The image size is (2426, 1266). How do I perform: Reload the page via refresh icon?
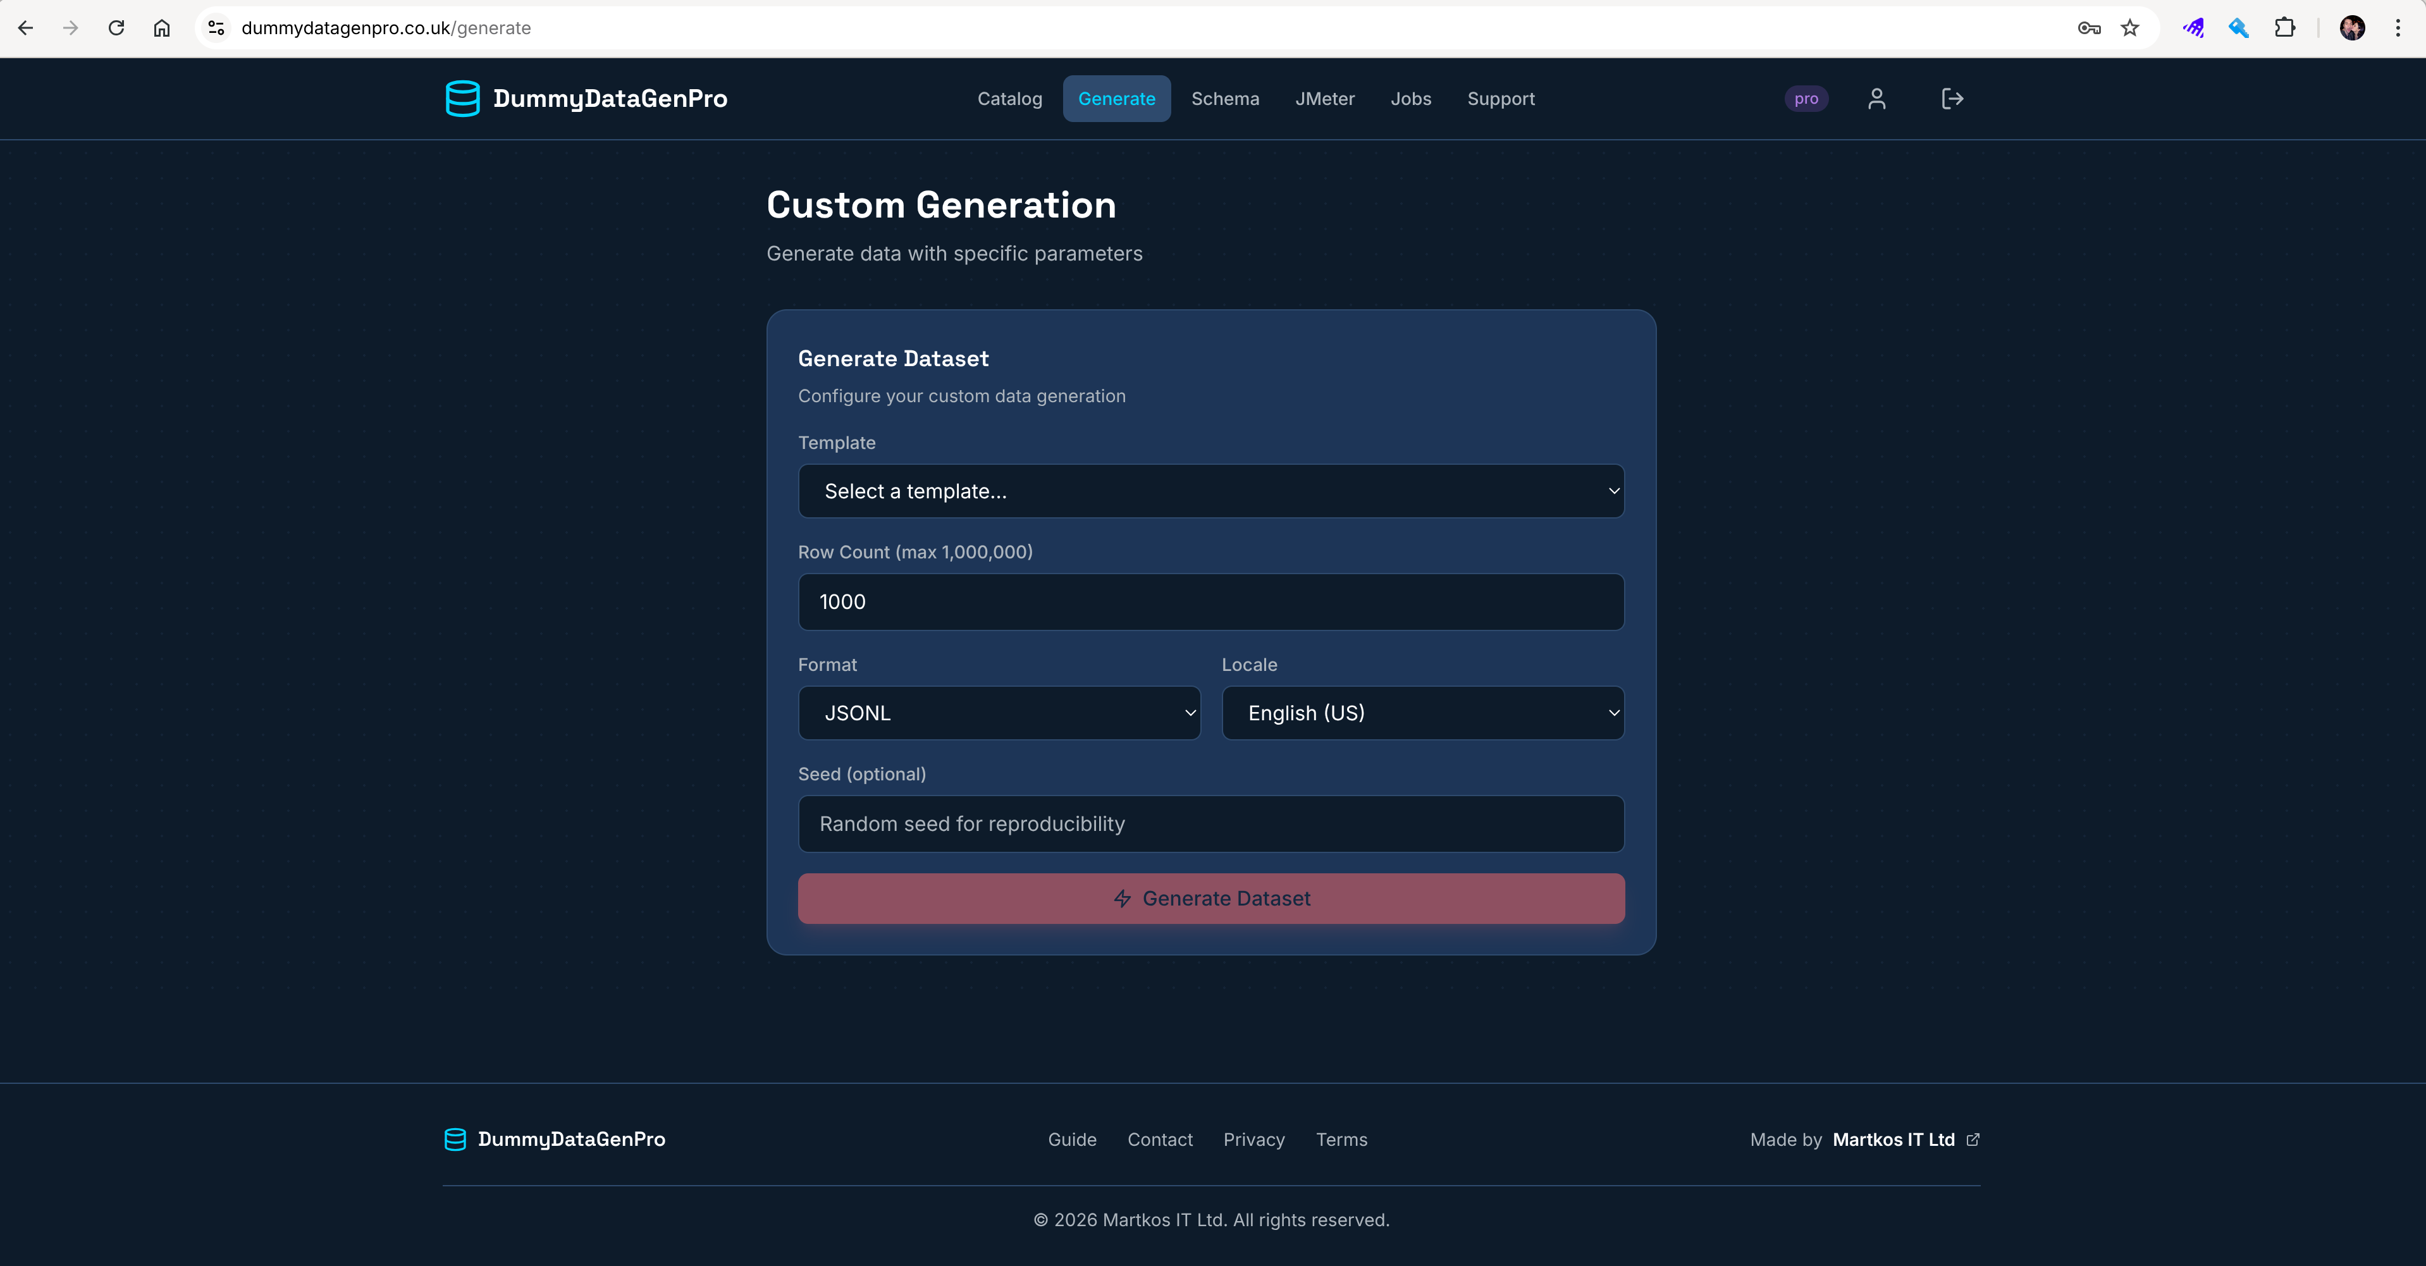coord(116,27)
